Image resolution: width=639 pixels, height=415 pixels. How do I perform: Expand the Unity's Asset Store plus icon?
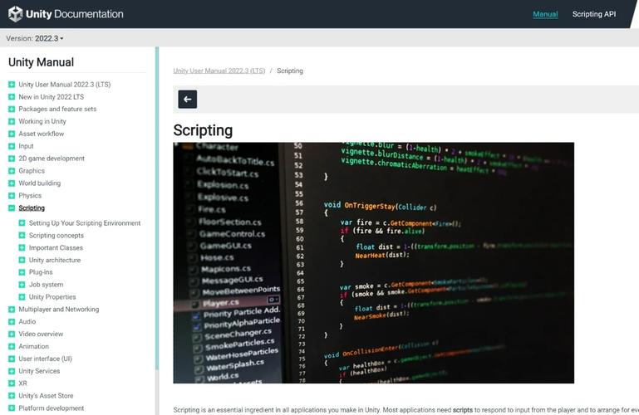[12, 396]
